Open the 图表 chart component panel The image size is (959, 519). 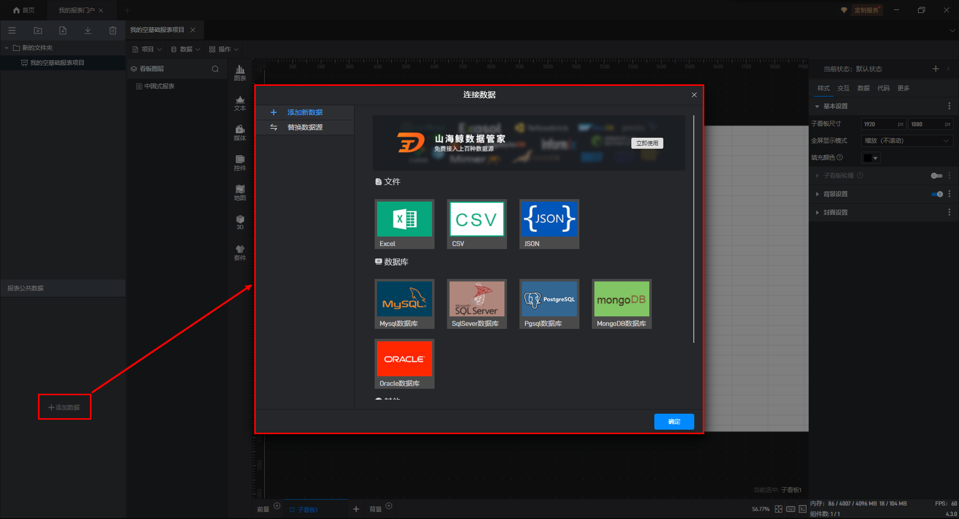coord(240,73)
